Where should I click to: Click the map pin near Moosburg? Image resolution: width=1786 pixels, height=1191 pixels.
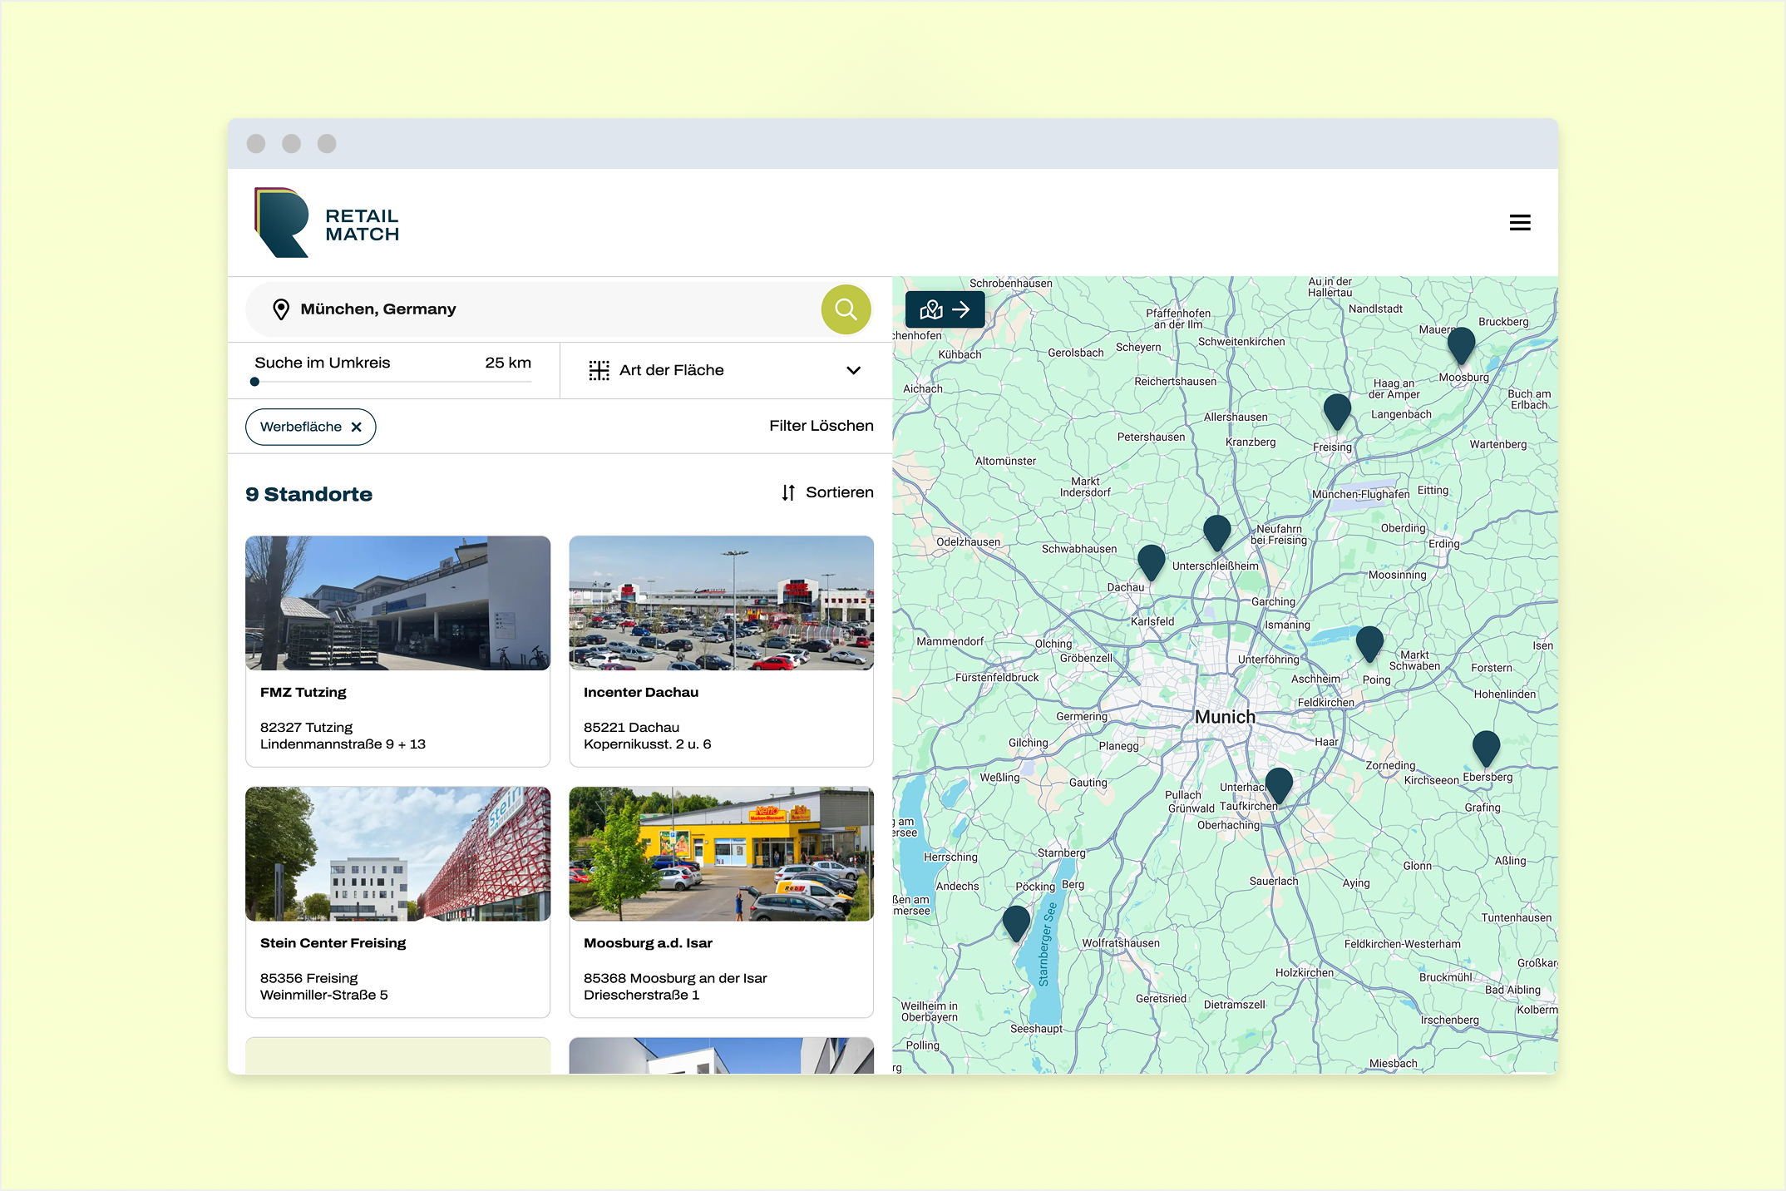(x=1460, y=343)
